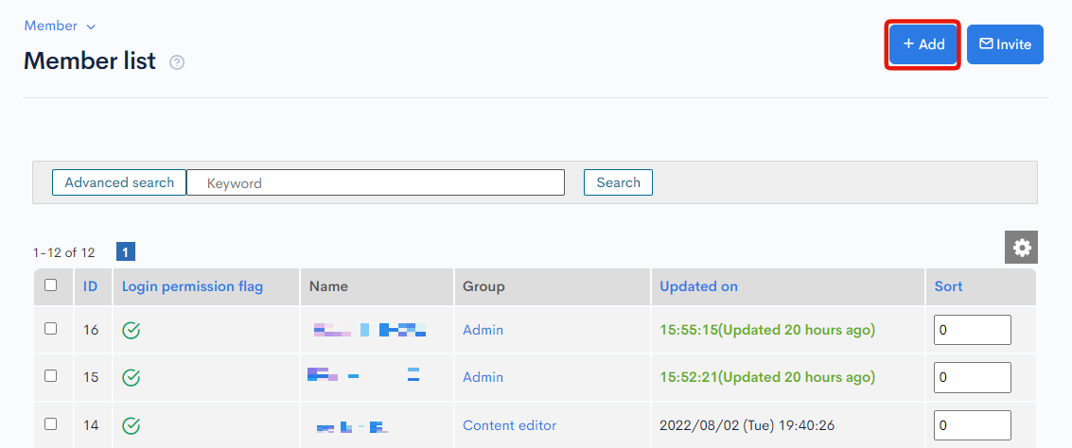The width and height of the screenshot is (1072, 448).
Task: Click the Search button
Action: tap(618, 182)
